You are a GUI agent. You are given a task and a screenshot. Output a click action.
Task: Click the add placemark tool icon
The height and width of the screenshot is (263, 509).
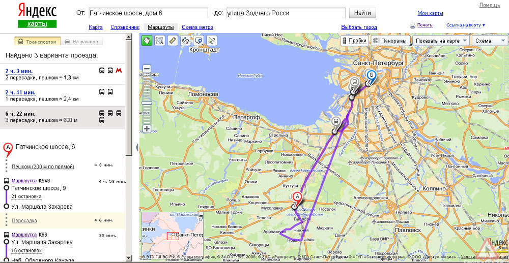pos(199,41)
